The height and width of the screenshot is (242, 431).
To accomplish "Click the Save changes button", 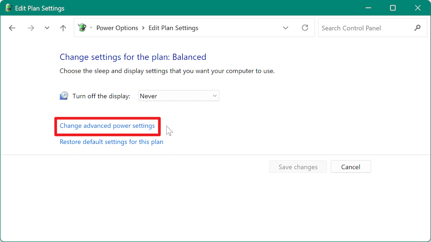I will pos(298,167).
